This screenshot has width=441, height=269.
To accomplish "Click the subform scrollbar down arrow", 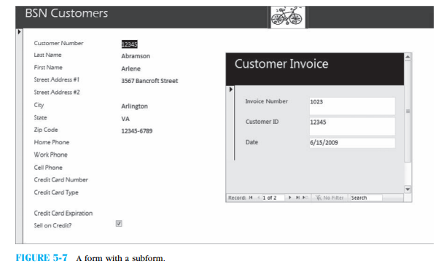I will click(x=407, y=190).
